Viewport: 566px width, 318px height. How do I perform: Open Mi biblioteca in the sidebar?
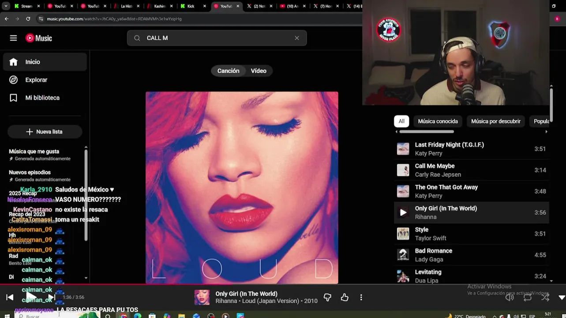pyautogui.click(x=45, y=98)
